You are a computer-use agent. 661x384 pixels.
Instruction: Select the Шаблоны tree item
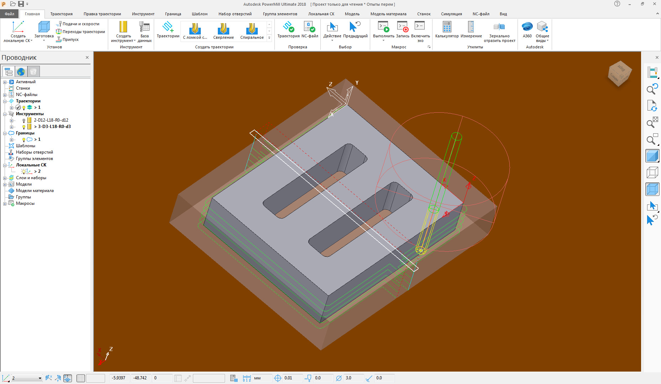pyautogui.click(x=25, y=146)
